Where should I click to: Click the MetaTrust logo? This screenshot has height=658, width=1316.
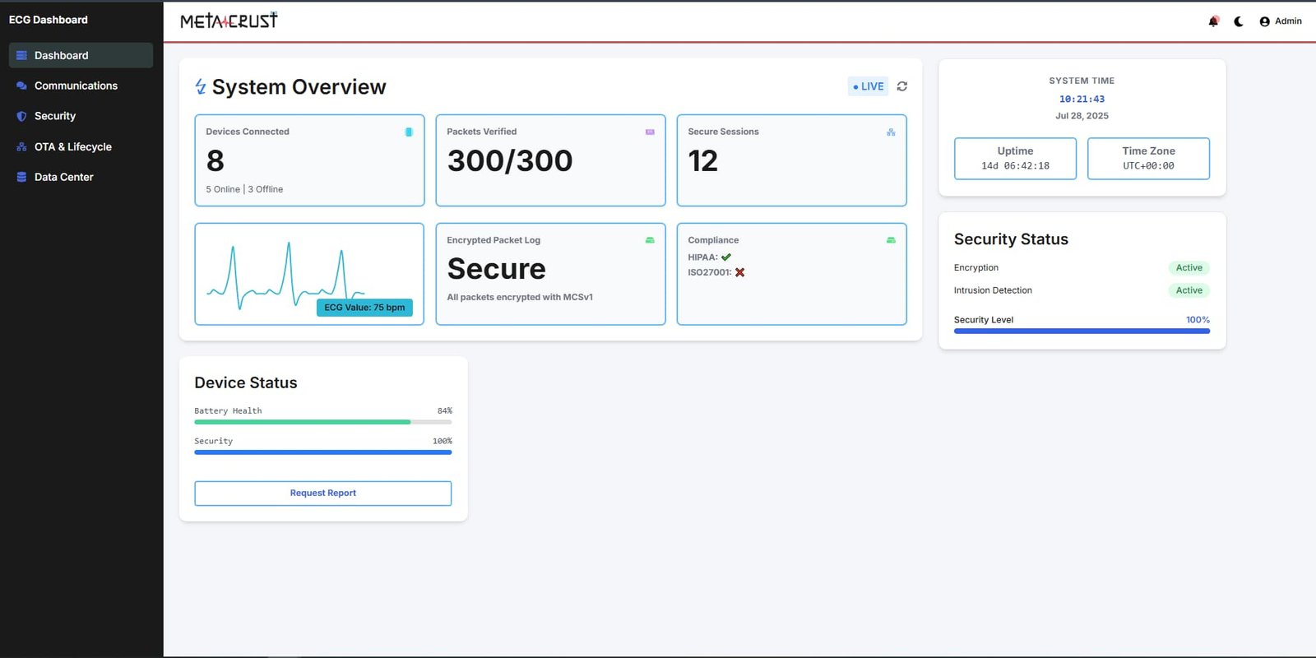pyautogui.click(x=229, y=21)
